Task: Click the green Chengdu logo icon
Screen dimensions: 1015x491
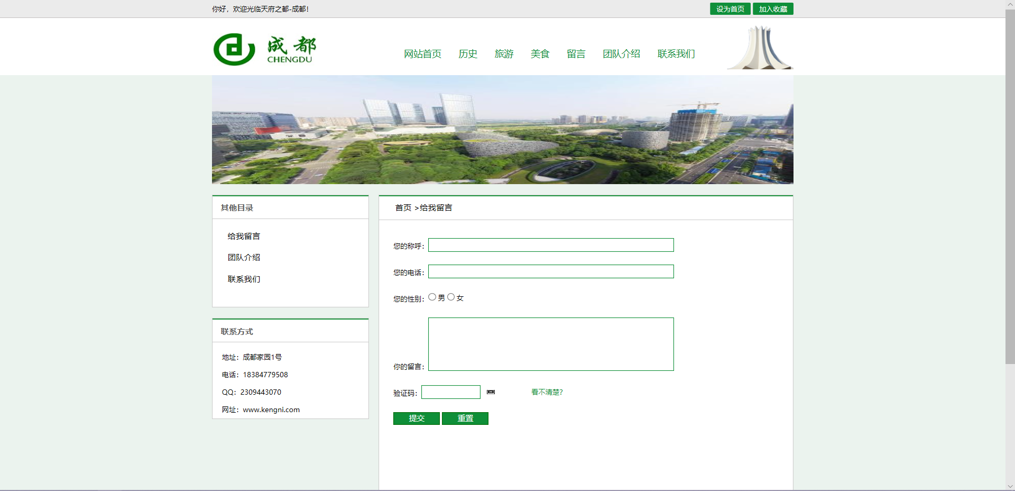Action: pyautogui.click(x=234, y=50)
